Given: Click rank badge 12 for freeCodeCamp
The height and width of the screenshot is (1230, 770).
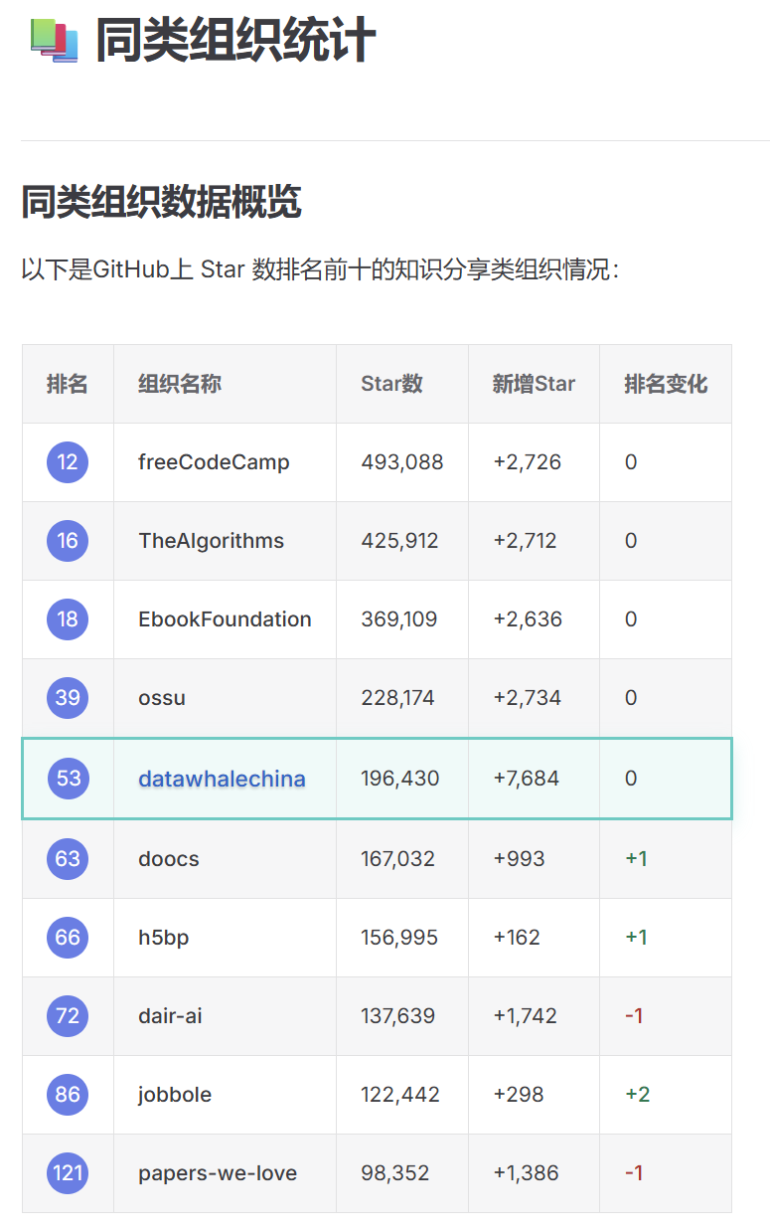Looking at the screenshot, I should point(68,462).
